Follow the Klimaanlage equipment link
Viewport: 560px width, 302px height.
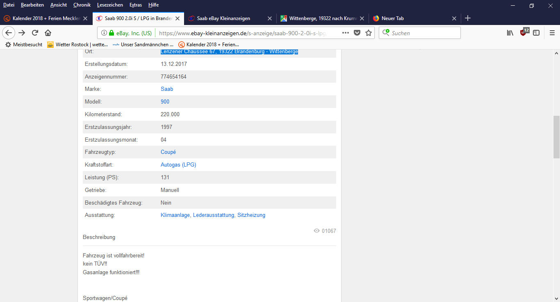click(x=176, y=215)
